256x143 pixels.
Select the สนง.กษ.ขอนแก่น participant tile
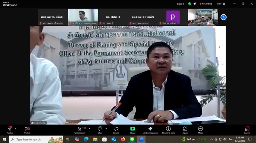[143, 17]
